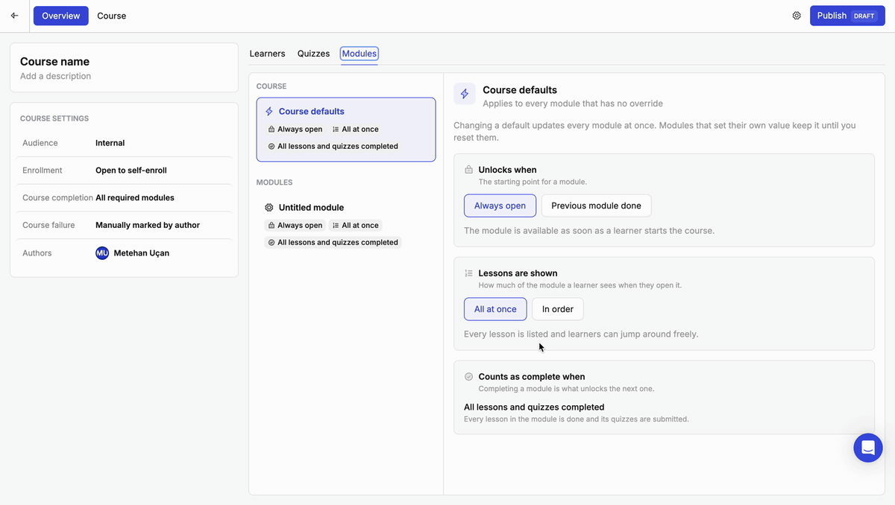The width and height of the screenshot is (895, 505).
Task: Switch to the Learners tab
Action: click(x=267, y=54)
